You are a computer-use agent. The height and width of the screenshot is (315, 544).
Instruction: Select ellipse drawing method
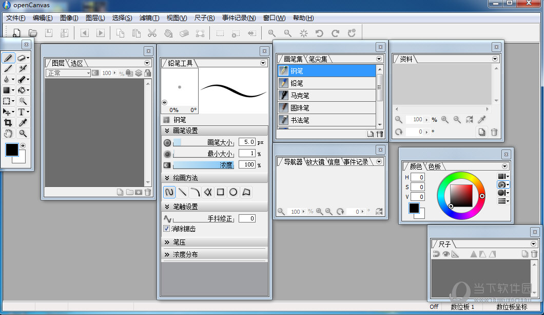(233, 192)
